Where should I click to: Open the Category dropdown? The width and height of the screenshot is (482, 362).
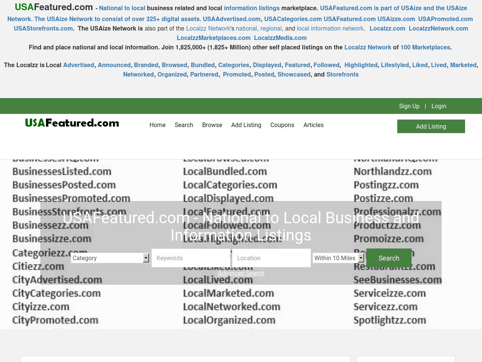110,258
